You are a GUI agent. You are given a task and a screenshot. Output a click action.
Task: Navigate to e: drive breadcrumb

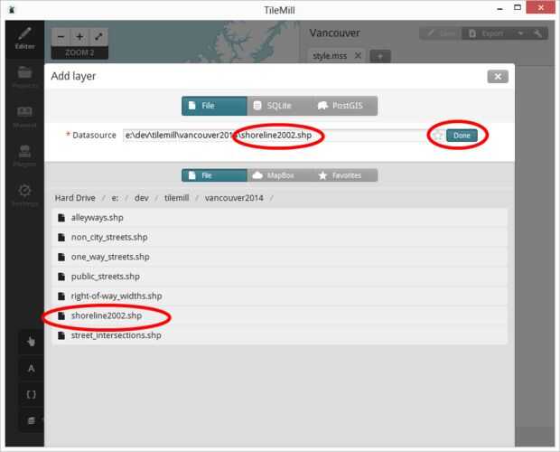(115, 198)
